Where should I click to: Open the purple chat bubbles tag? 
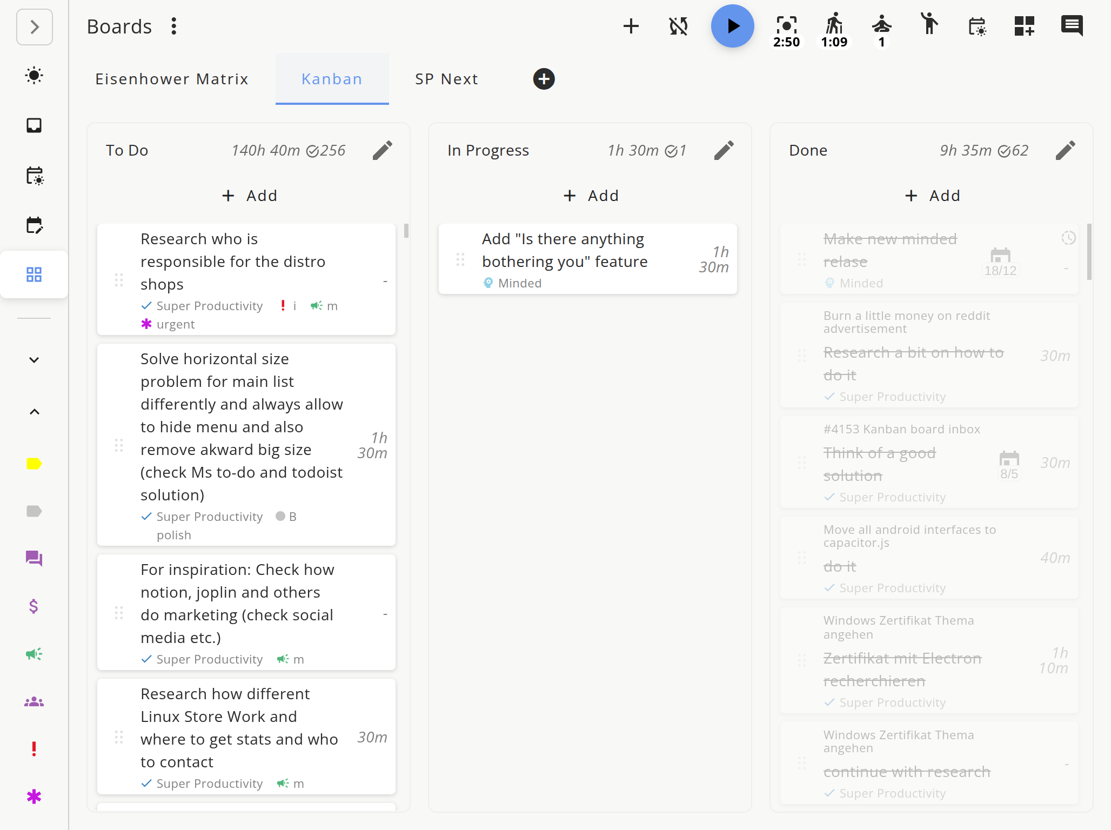click(34, 559)
